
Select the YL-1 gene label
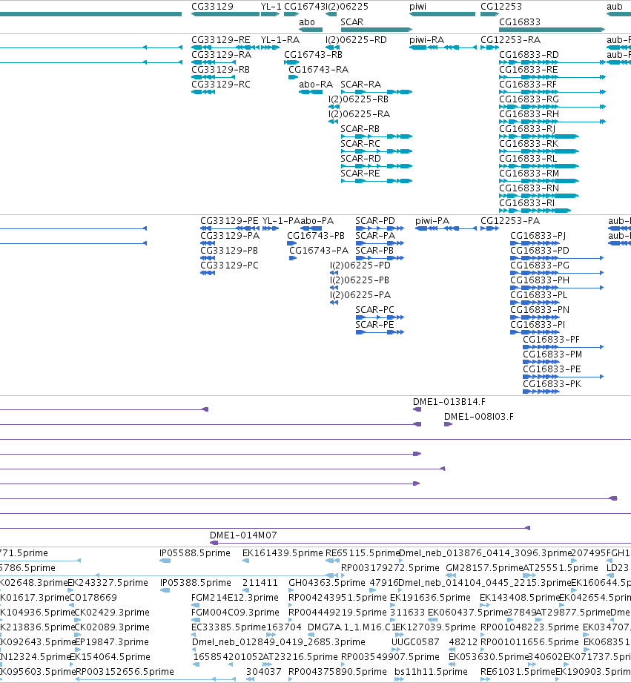point(270,7)
